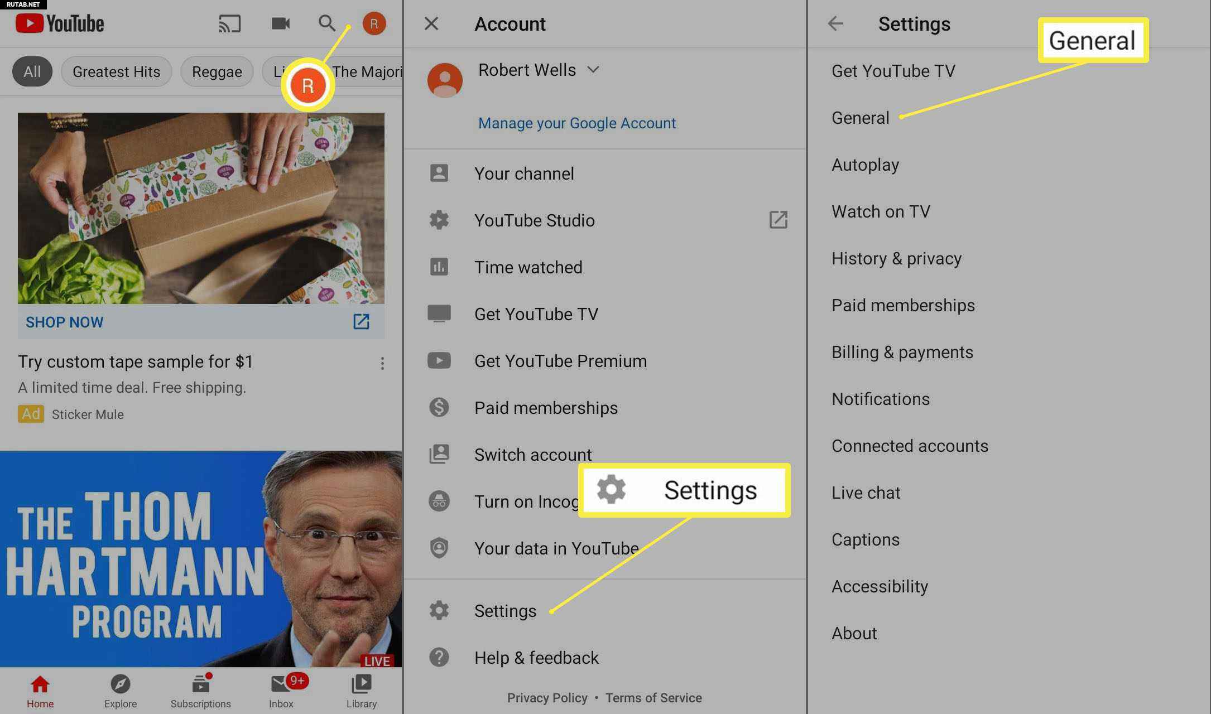Tap the YouTube logo
This screenshot has width=1211, height=714.
coord(60,23)
